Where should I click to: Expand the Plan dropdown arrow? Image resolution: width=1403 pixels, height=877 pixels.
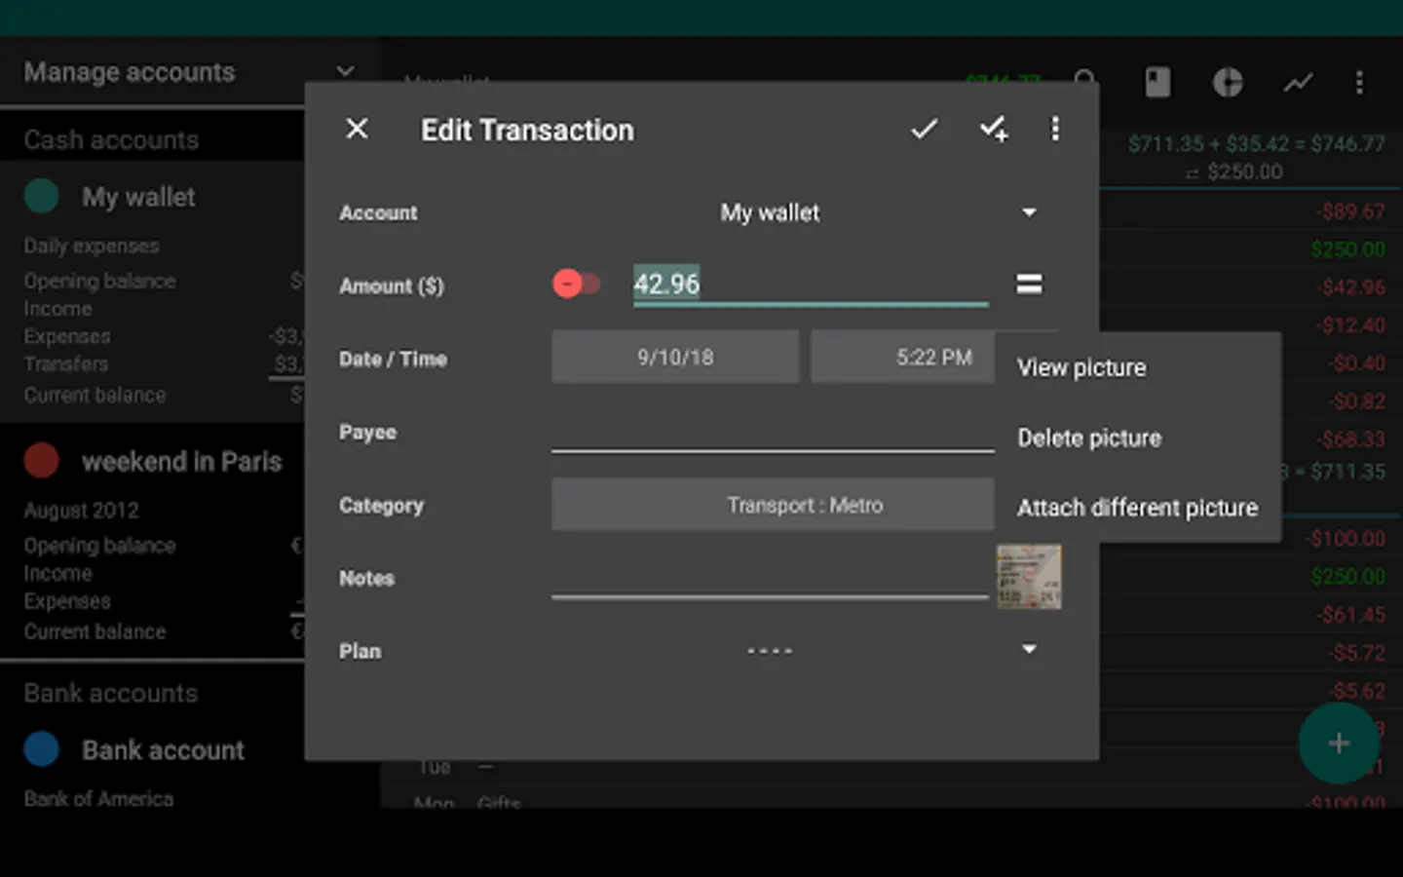click(1029, 649)
